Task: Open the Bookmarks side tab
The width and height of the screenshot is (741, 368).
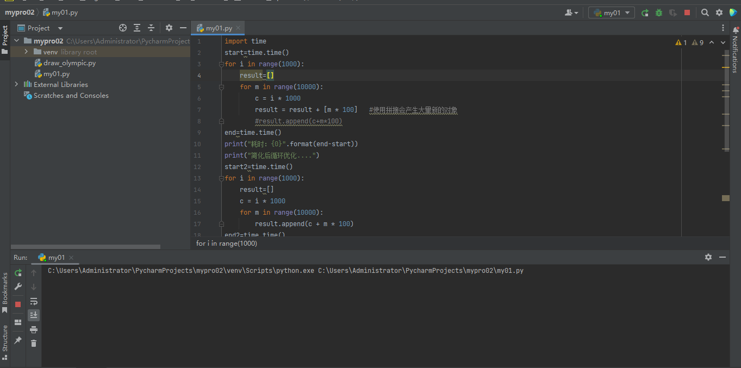Action: (5, 292)
